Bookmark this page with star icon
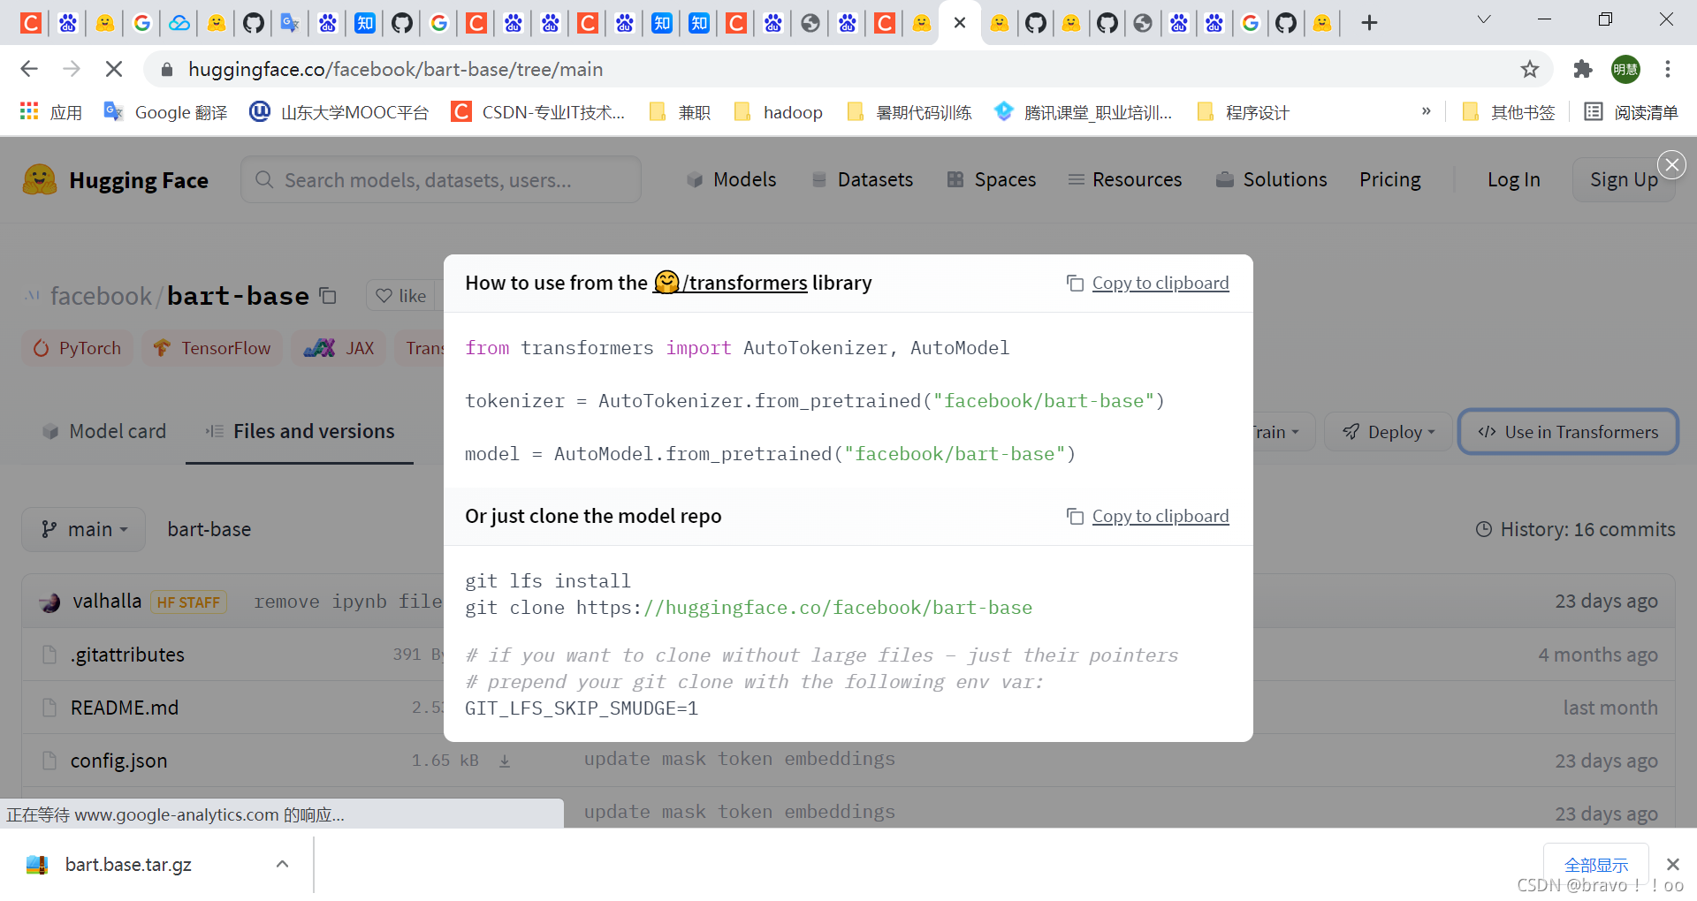This screenshot has width=1697, height=901. [x=1530, y=69]
